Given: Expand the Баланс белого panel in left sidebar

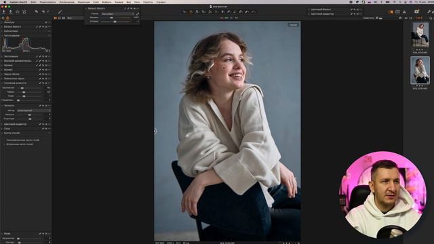Looking at the screenshot, I should click(x=2, y=27).
